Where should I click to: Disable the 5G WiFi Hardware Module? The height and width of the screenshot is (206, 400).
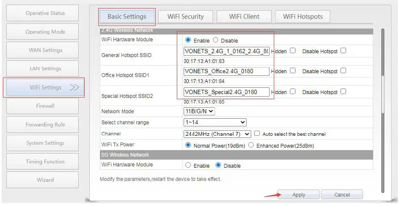point(218,165)
